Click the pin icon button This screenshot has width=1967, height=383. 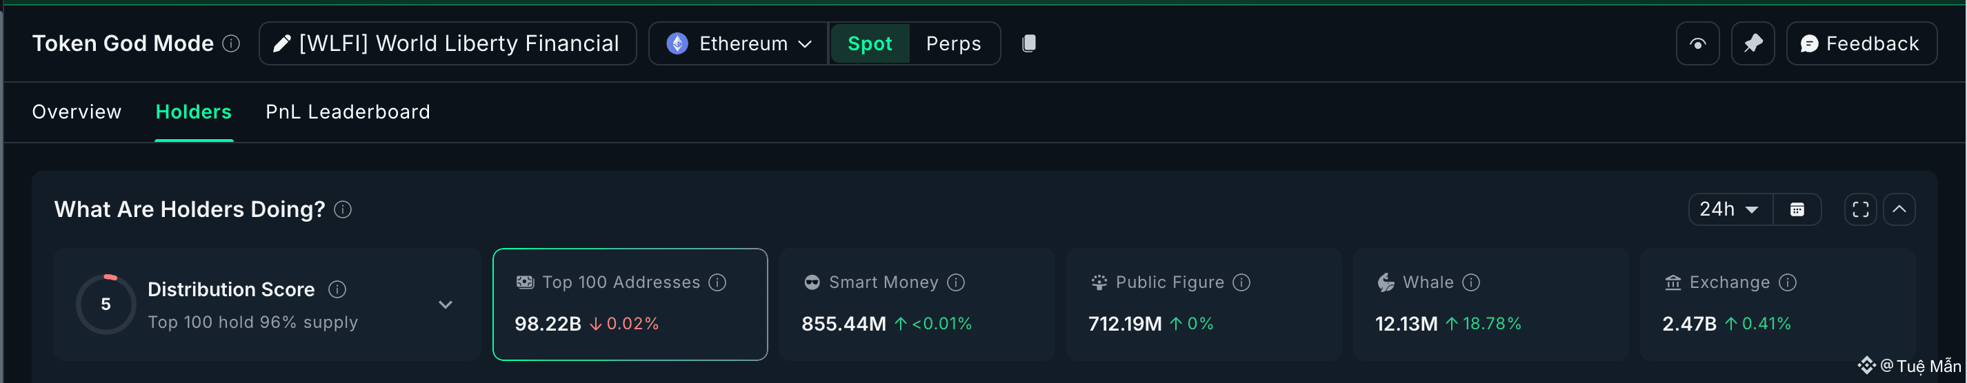pyautogui.click(x=1753, y=43)
